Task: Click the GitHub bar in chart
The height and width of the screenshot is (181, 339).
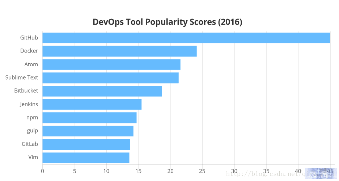Action: coord(186,38)
